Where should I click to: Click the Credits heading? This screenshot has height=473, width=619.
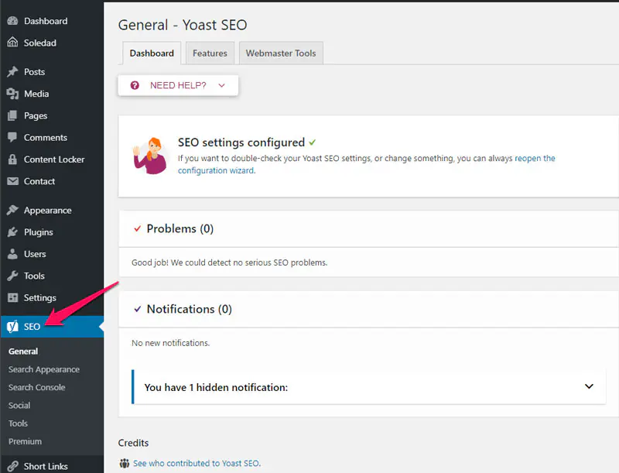(x=133, y=443)
